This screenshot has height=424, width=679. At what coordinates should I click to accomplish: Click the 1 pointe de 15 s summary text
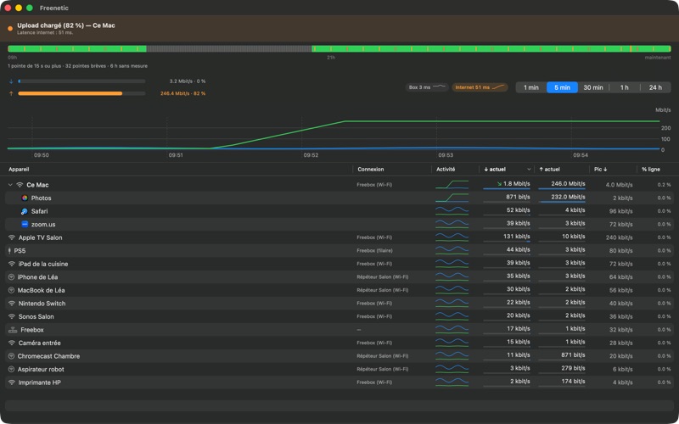(77, 66)
